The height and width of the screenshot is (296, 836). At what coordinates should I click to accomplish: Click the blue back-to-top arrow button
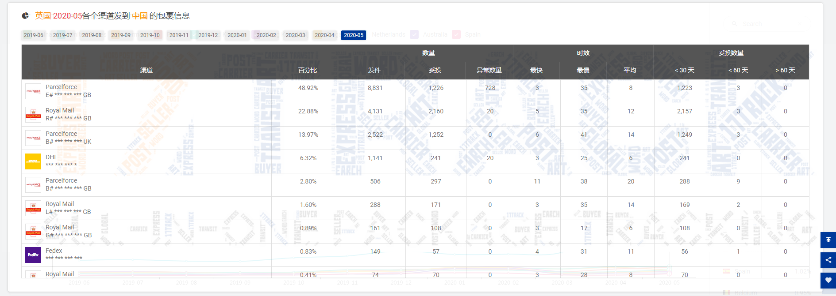[828, 240]
